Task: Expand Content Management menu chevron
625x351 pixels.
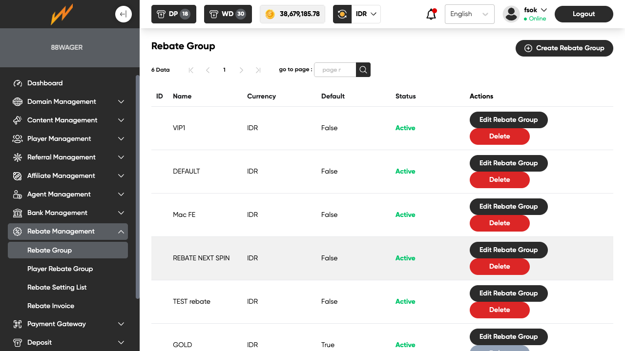Action: [121, 120]
